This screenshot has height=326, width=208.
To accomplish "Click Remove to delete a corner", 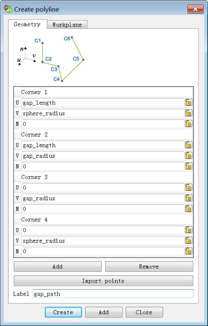I will [149, 267].
